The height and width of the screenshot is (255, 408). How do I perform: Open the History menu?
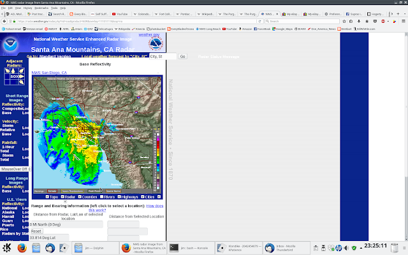(28, 8)
